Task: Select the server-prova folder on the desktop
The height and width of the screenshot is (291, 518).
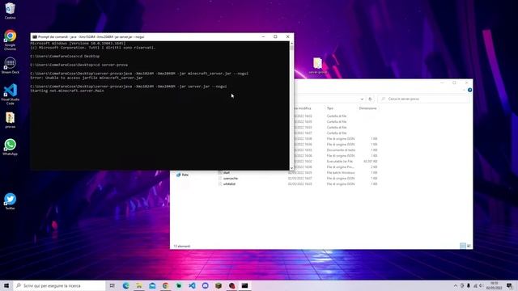Action: pyautogui.click(x=317, y=65)
